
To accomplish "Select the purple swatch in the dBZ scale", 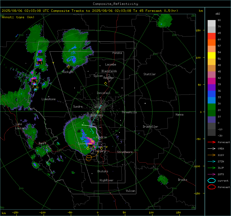I will [211, 87].
